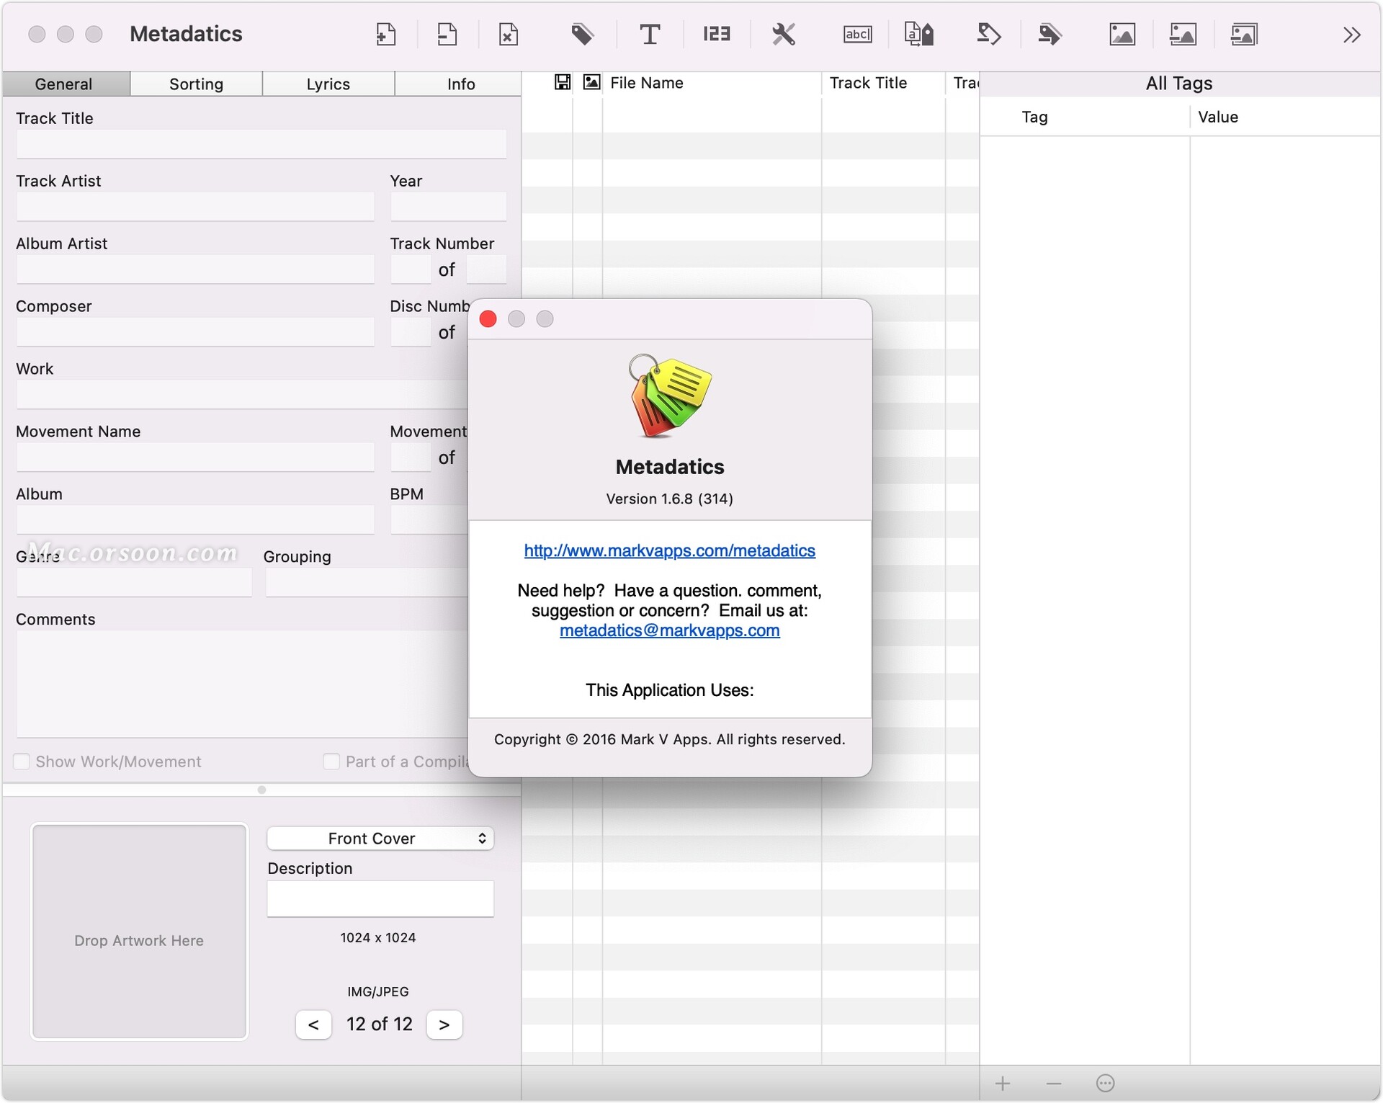This screenshot has height=1103, width=1383.
Task: Click the 'abc' text field rename icon
Action: tap(857, 34)
